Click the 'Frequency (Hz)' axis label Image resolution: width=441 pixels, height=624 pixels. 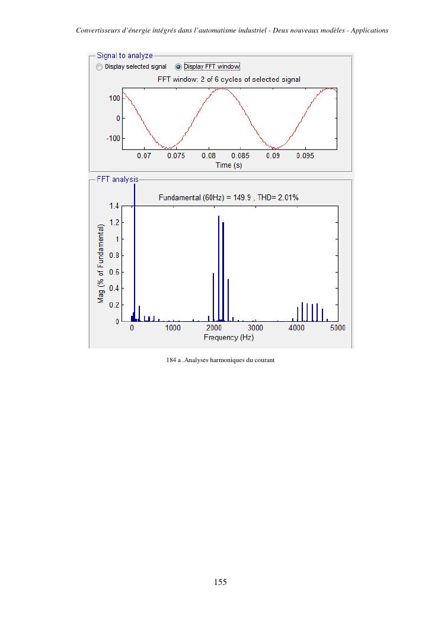tap(229, 337)
